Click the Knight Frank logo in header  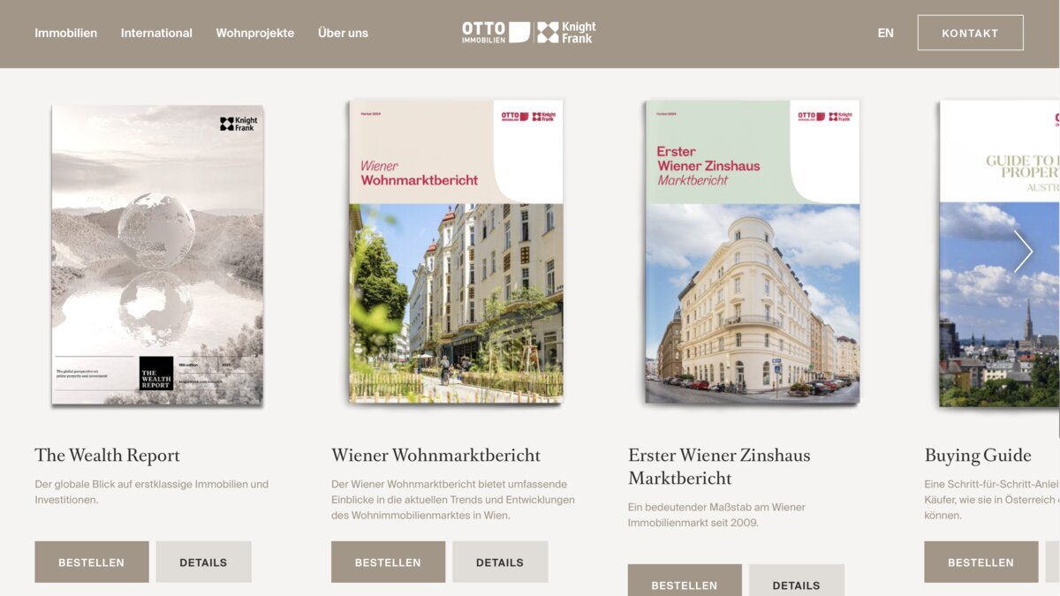[567, 33]
